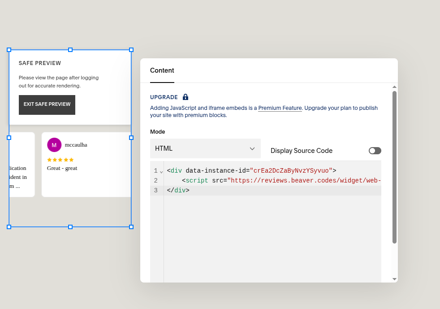The image size is (440, 309).
Task: Click the bottom-center resize handle of the block
Action: tap(70, 227)
